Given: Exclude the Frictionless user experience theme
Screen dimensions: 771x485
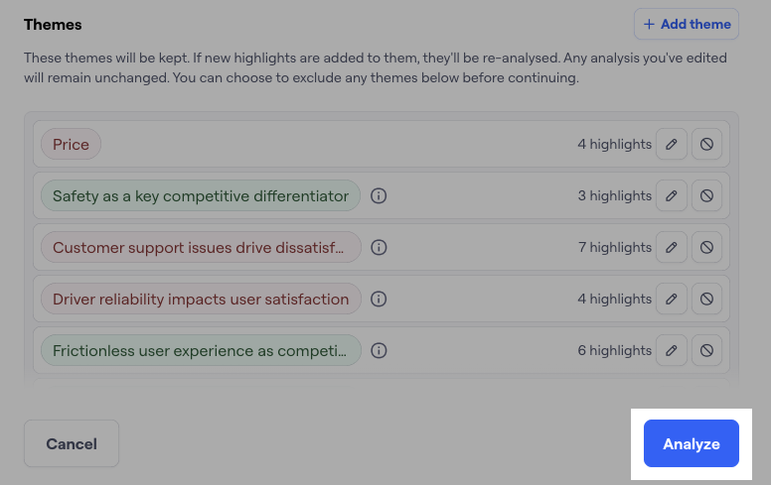Looking at the screenshot, I should (x=706, y=351).
